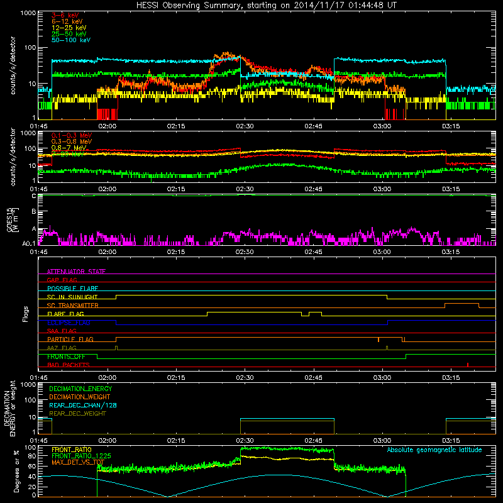Select the 25-50 keV legend label

[69, 34]
